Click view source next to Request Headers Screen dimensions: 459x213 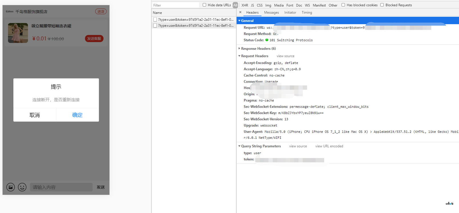coord(285,56)
